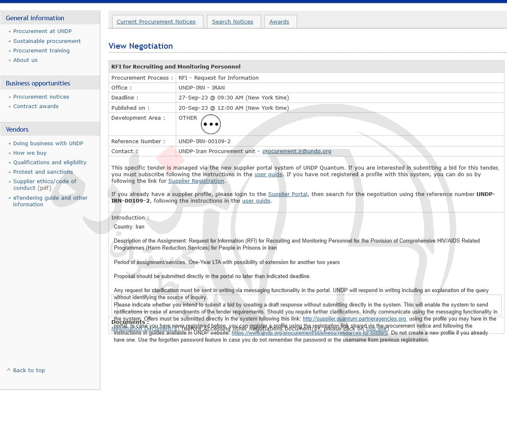507x446 pixels.
Task: Follow the Supplier Registration link
Action: (x=196, y=181)
